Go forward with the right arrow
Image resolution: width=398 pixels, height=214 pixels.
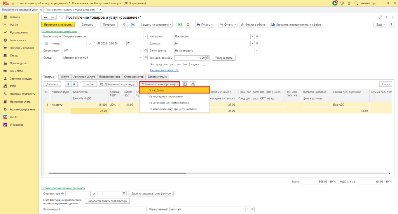point(52,17)
